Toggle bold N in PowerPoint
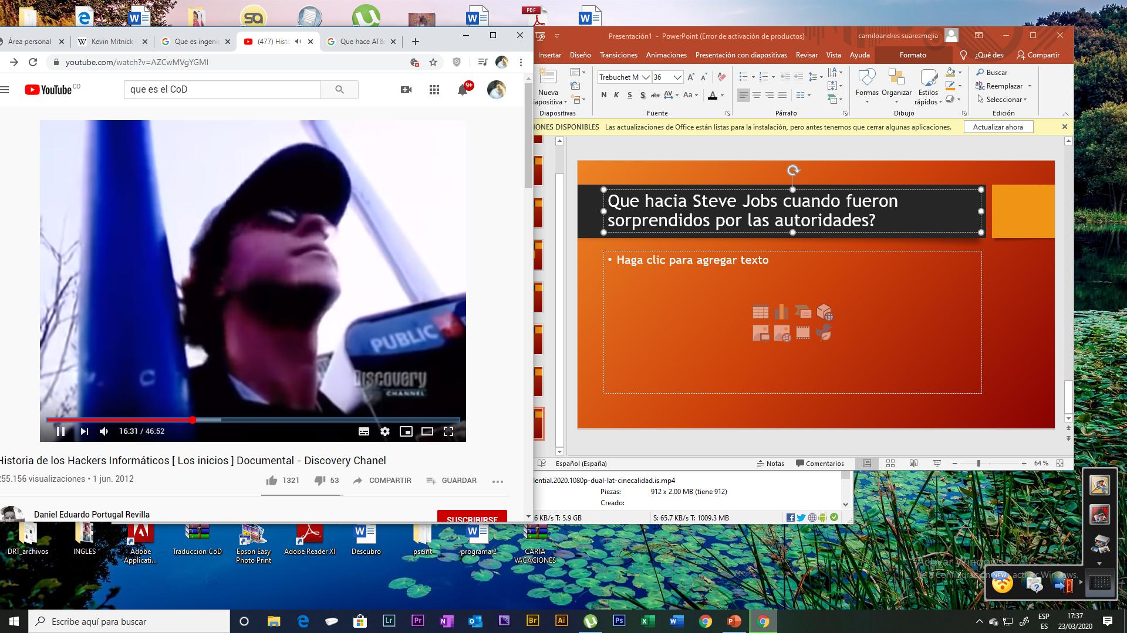The height and width of the screenshot is (633, 1127). [x=604, y=95]
